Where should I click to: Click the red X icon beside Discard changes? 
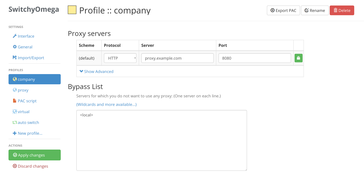coord(15,166)
